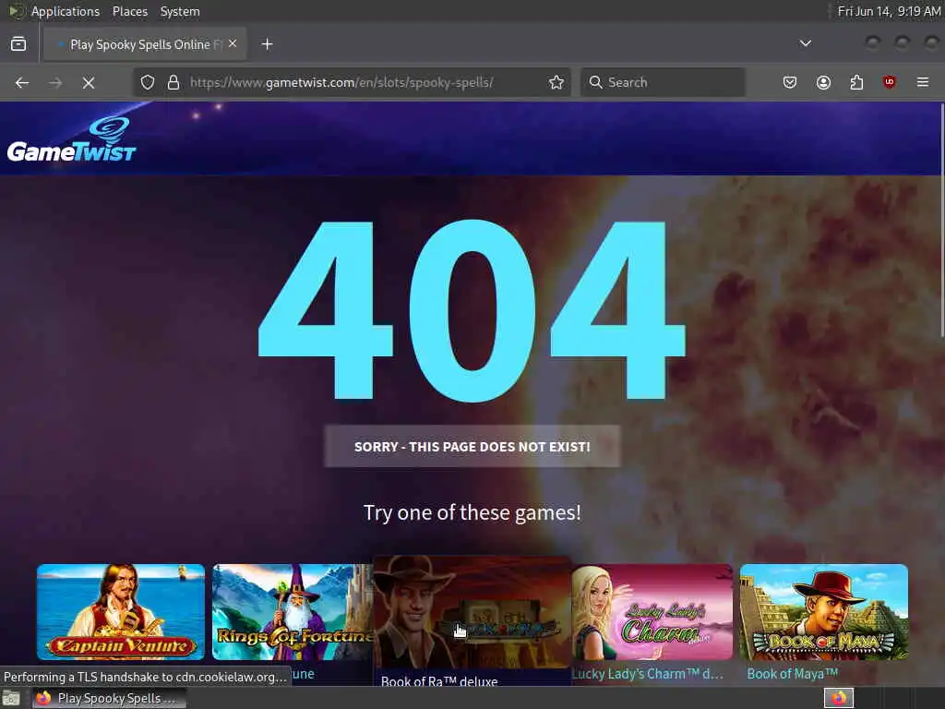Screen dimensions: 945x709
Task: Select the Play Spooky Spells Online tab
Action: click(145, 44)
